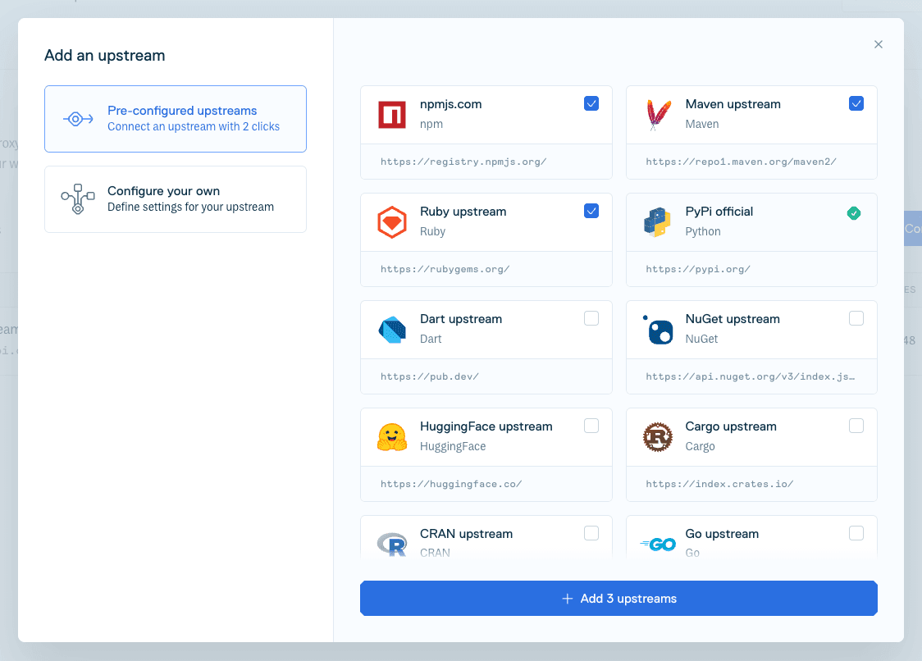Close the Add an upstream dialog
Image resolution: width=922 pixels, height=661 pixels.
(x=879, y=44)
